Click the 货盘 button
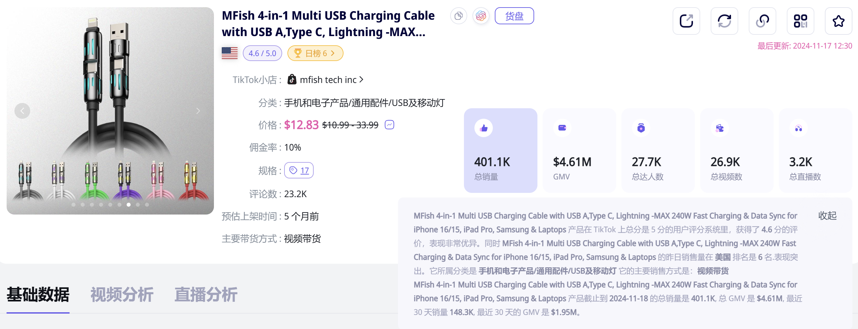 click(514, 16)
